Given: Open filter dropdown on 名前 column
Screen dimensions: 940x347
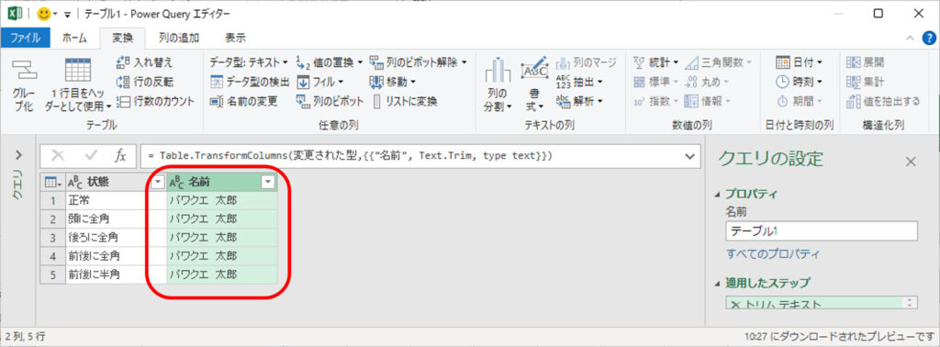Looking at the screenshot, I should [x=269, y=182].
